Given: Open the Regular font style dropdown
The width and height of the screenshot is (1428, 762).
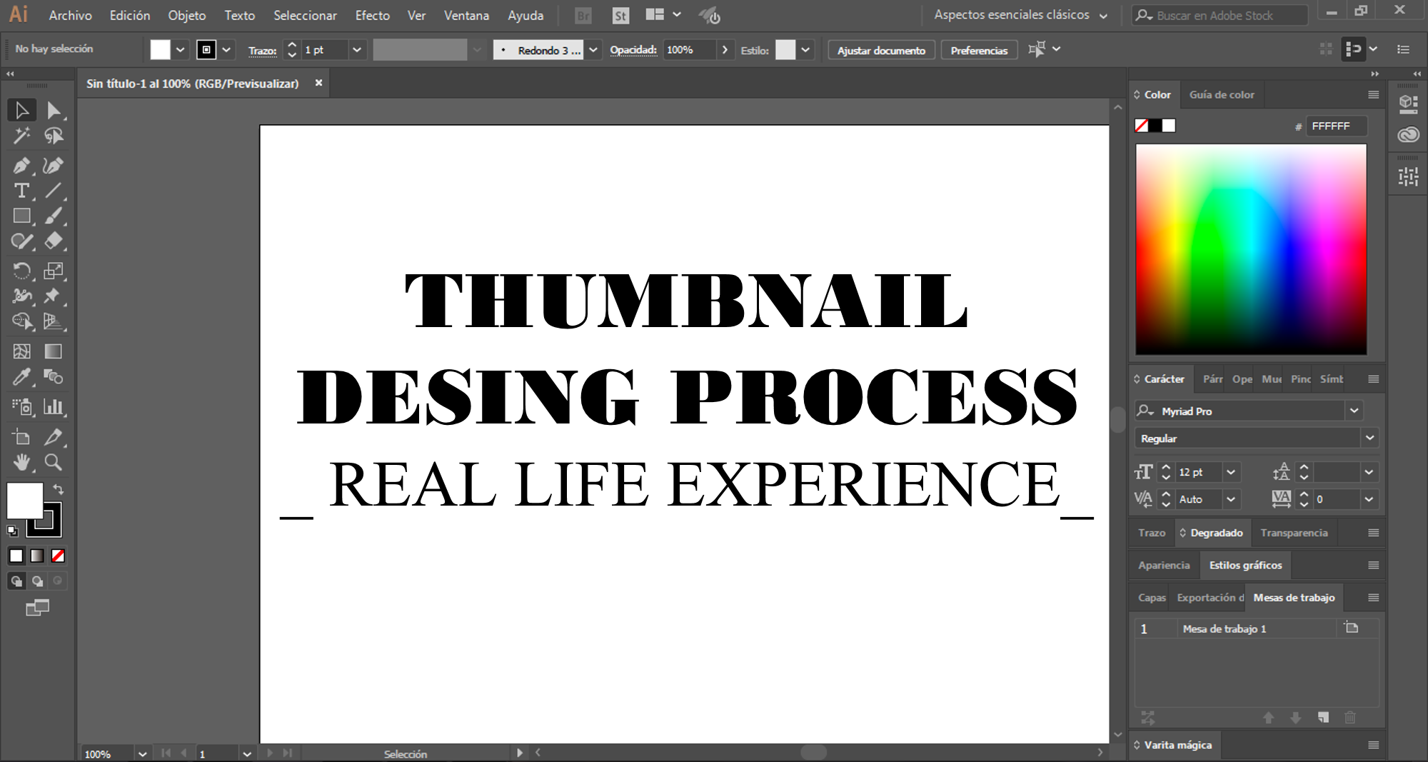Looking at the screenshot, I should click(x=1369, y=438).
